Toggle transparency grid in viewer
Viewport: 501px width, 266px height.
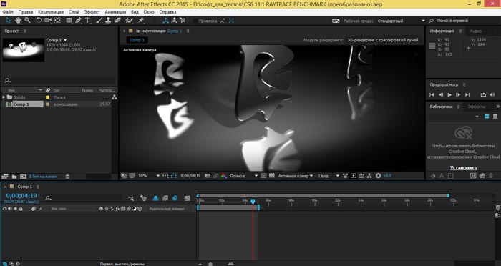(272, 176)
